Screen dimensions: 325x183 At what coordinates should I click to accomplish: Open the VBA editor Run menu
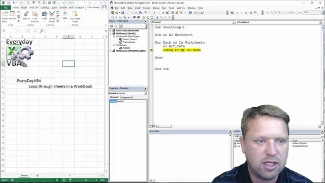(x=164, y=8)
